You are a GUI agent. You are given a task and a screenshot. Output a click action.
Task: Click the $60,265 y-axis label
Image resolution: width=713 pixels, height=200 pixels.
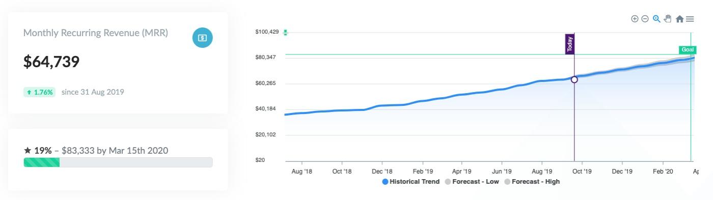265,83
